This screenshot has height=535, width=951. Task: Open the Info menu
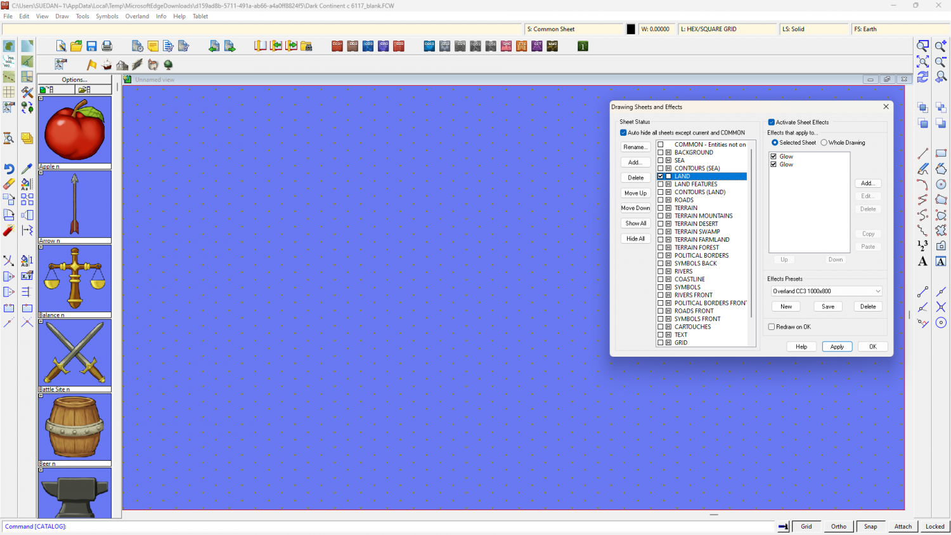161,17
